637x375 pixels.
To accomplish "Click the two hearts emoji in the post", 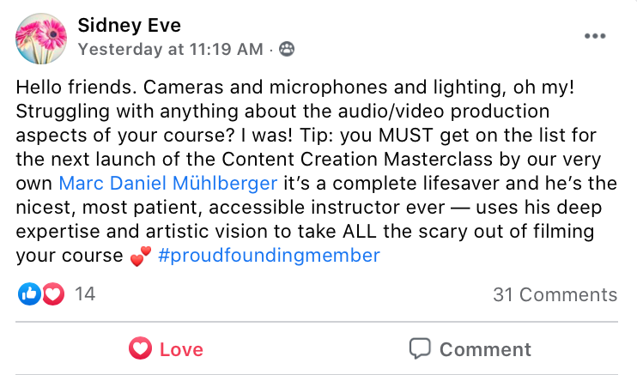I will (141, 257).
